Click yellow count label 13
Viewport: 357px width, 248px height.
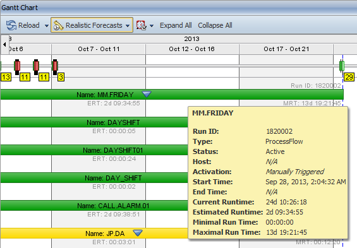click(6, 77)
